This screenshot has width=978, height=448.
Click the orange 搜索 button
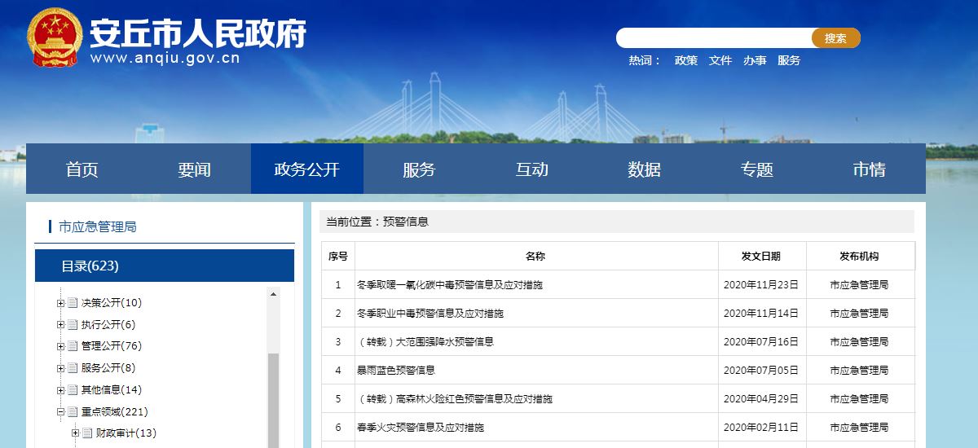(x=836, y=38)
